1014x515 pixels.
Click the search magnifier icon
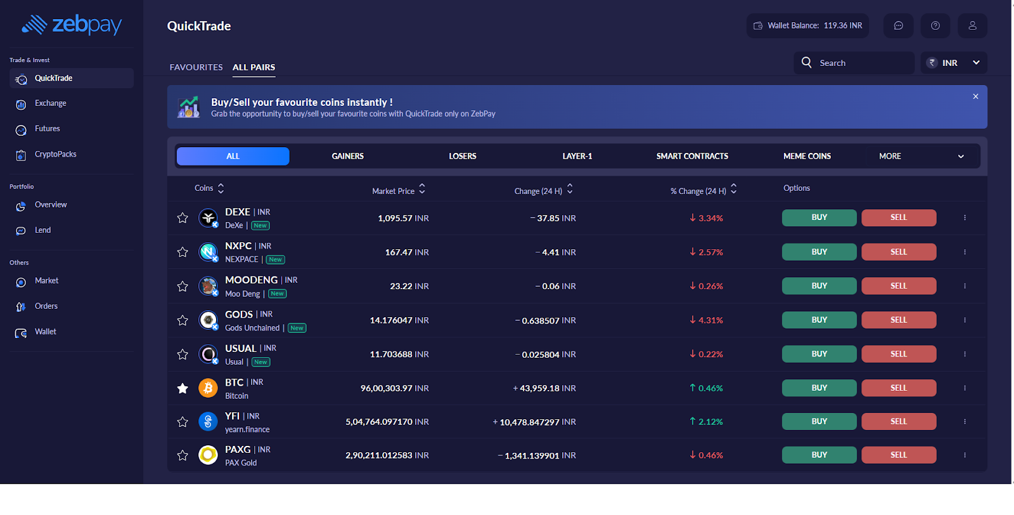[807, 62]
